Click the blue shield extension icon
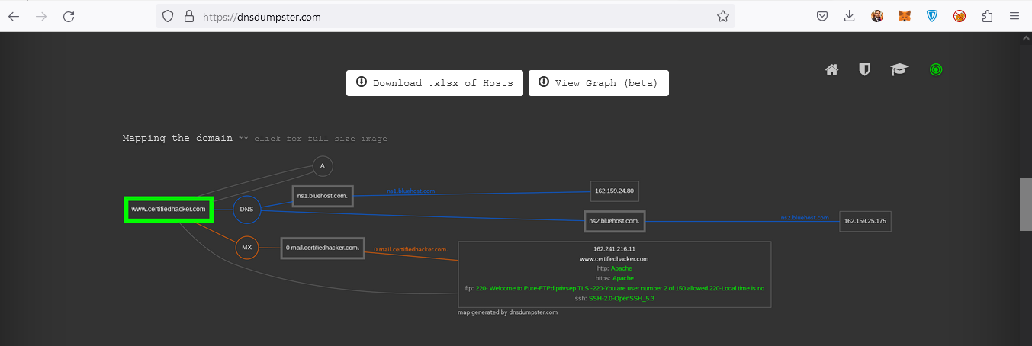This screenshot has height=346, width=1032. pos(932,16)
